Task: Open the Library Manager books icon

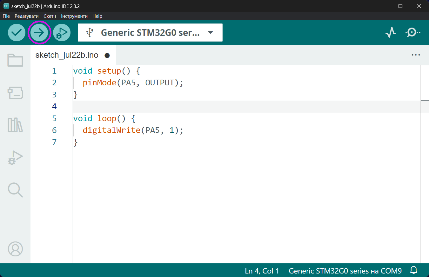Action: [x=15, y=125]
